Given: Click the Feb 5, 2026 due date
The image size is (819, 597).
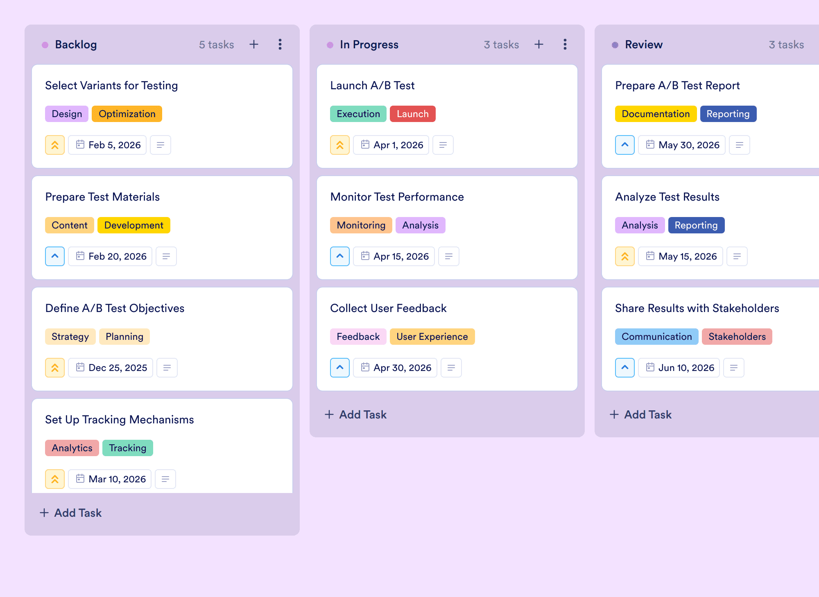Looking at the screenshot, I should pos(107,145).
